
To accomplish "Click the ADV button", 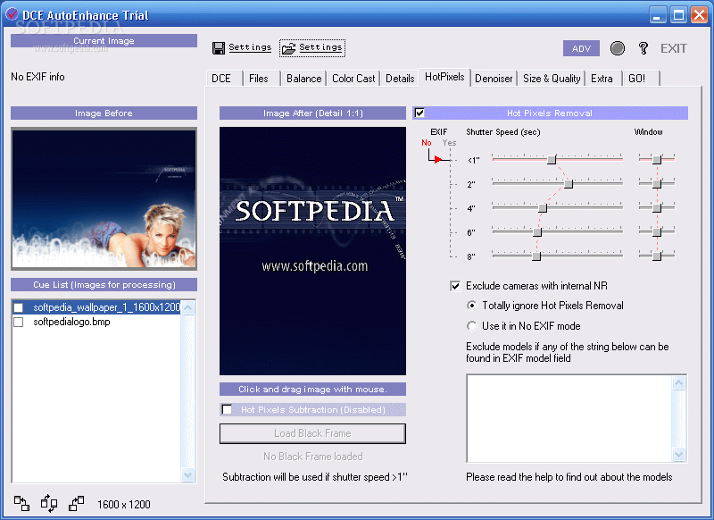I will [581, 48].
